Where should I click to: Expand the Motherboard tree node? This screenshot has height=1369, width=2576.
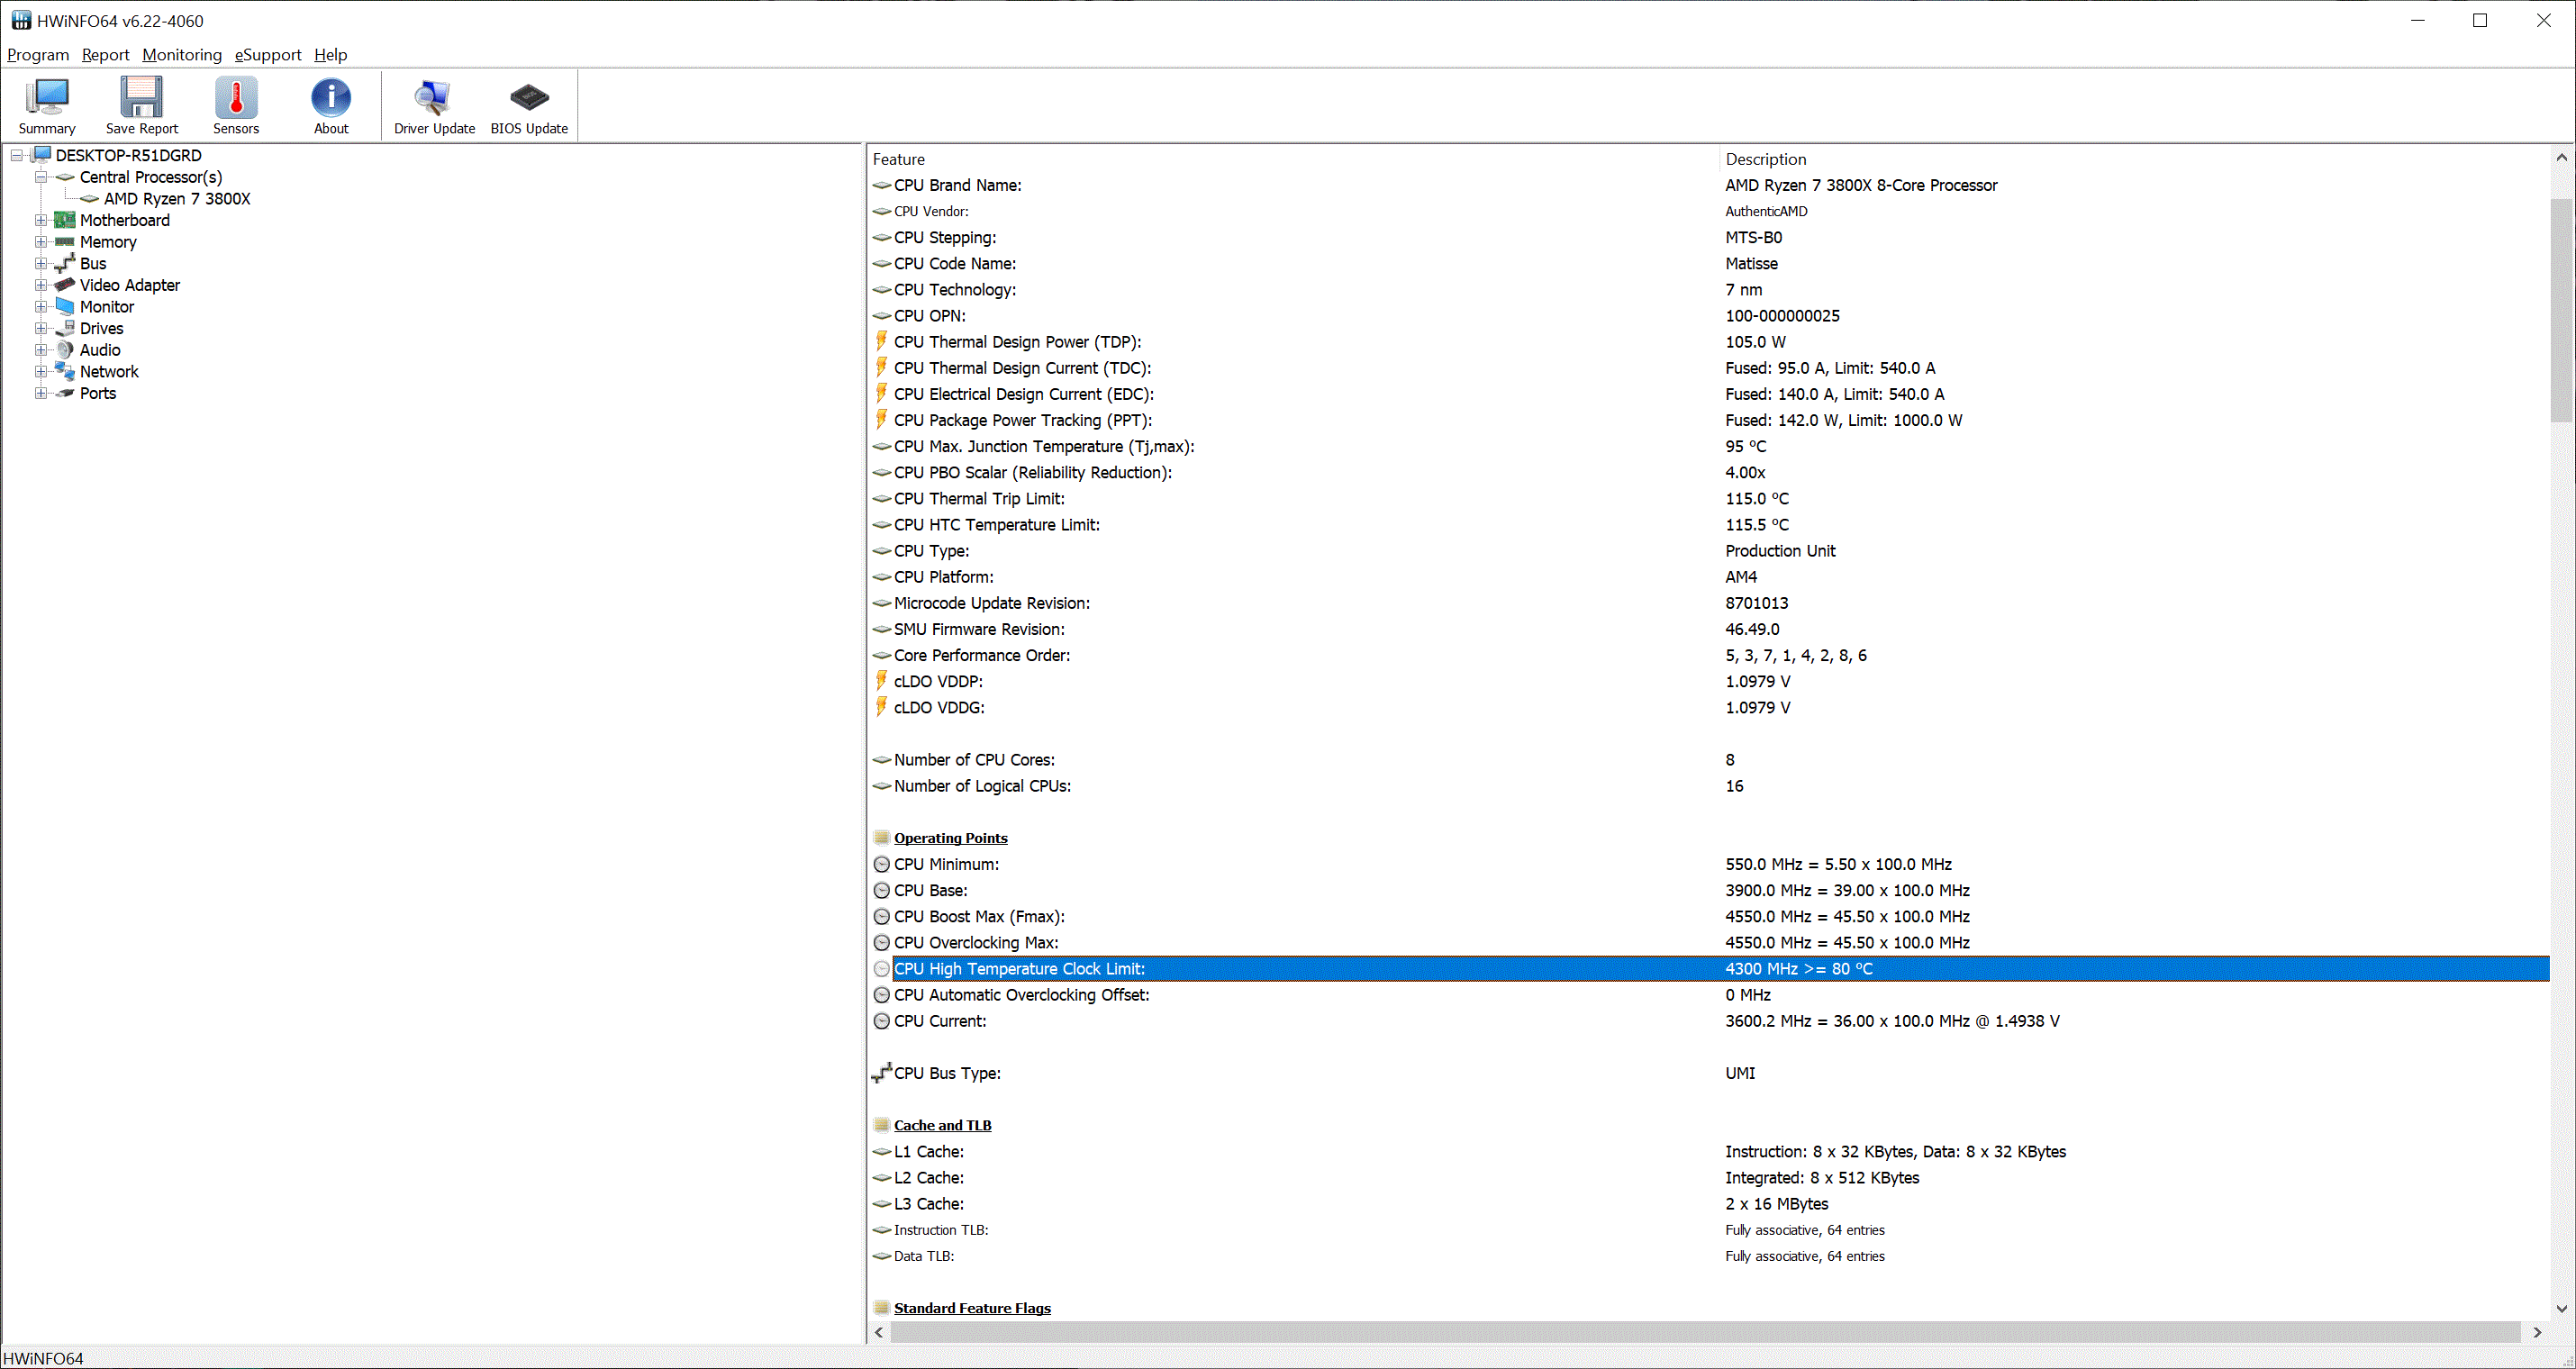[41, 220]
